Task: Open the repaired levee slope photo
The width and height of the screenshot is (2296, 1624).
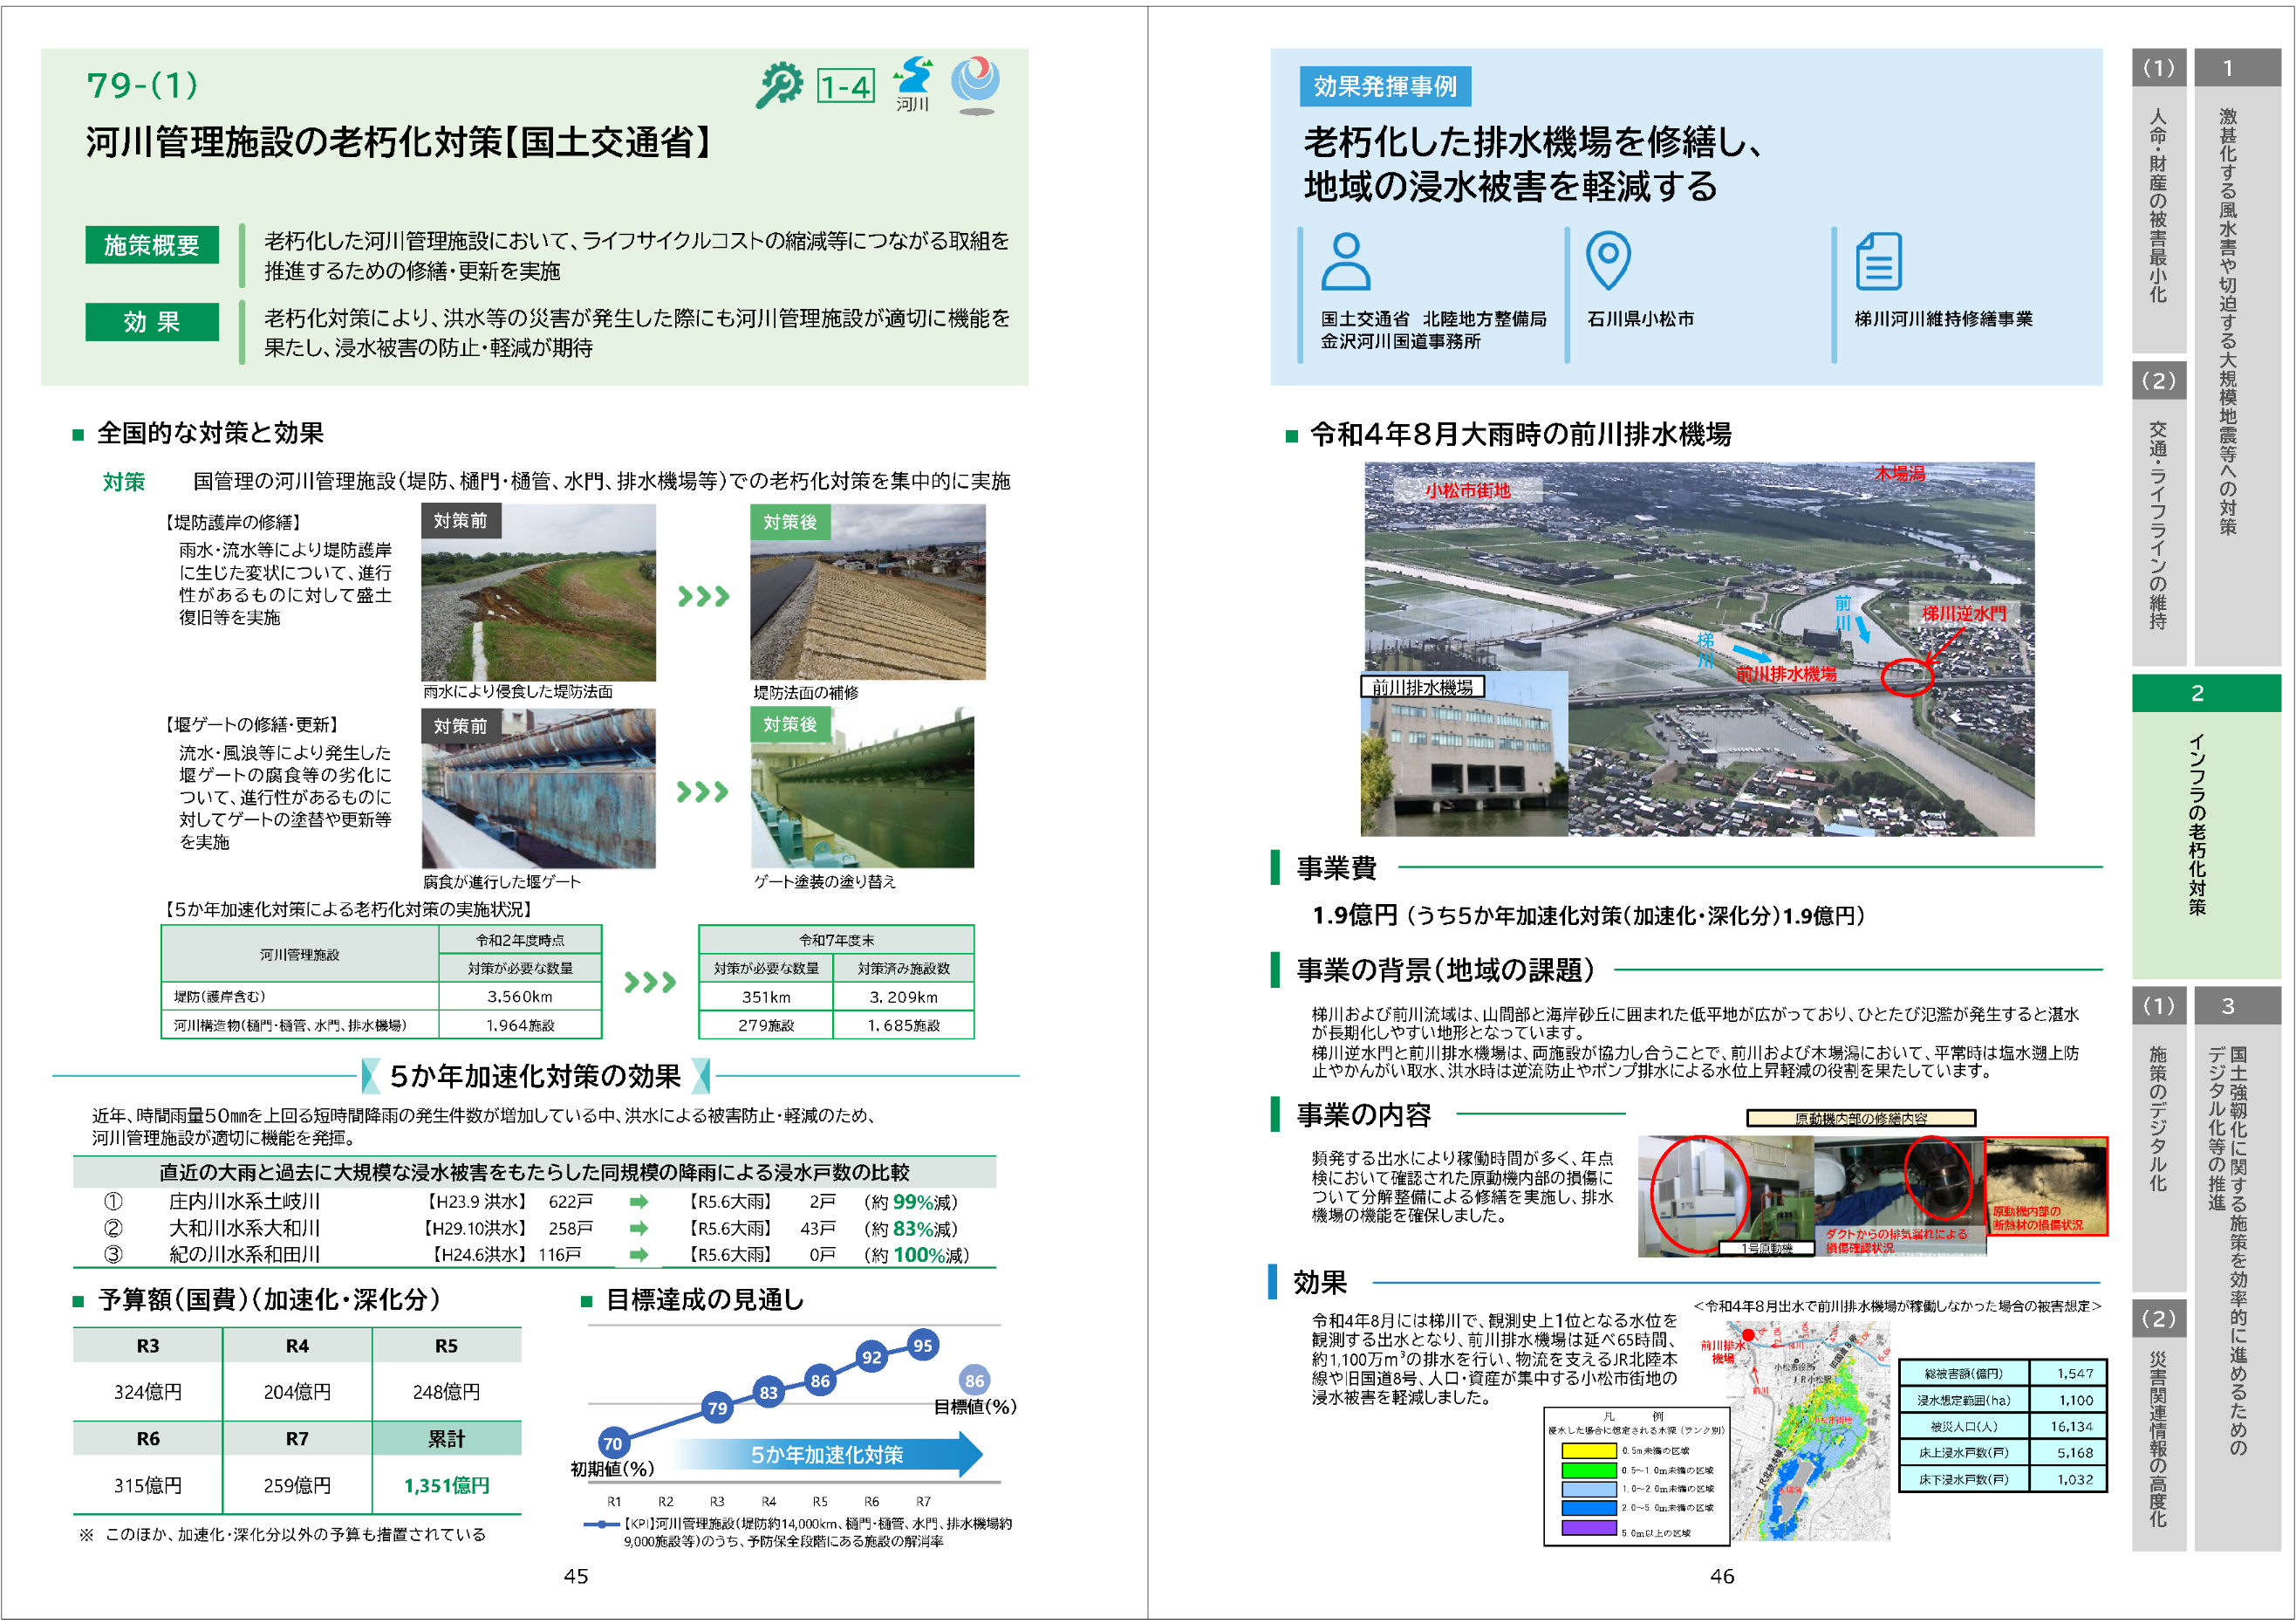Action: coord(868,593)
